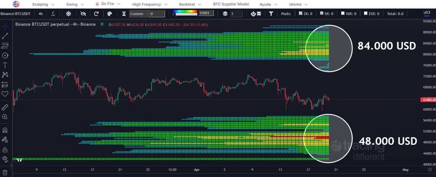The image size is (436, 177).
Task: Toggle the green market status dot
Action: [x=102, y=24]
